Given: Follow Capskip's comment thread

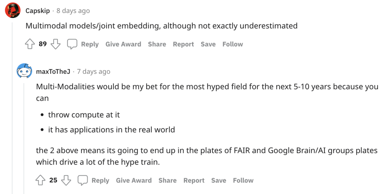Looking at the screenshot, I should 233,44.
